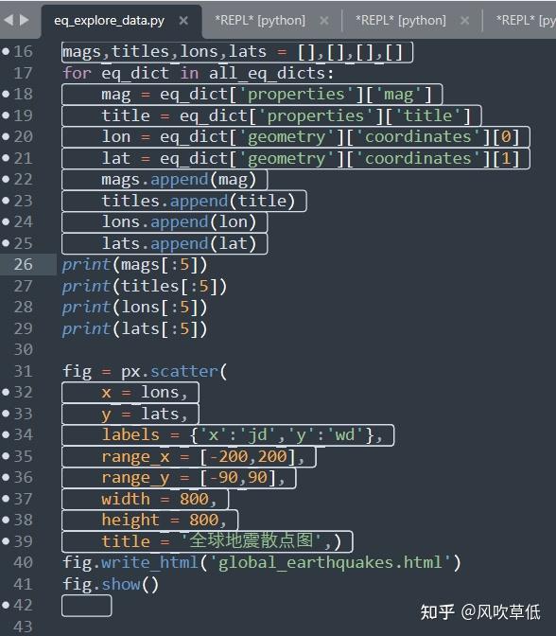Image resolution: width=556 pixels, height=636 pixels.
Task: Click the left tab-navigation arrow
Action: point(9,20)
